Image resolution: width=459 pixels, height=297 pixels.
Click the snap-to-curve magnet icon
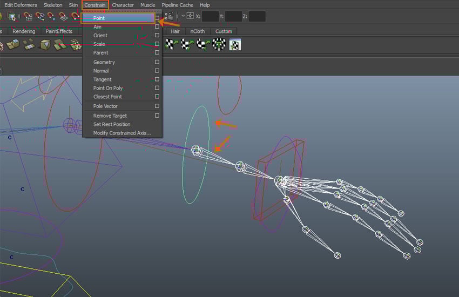tap(40, 17)
